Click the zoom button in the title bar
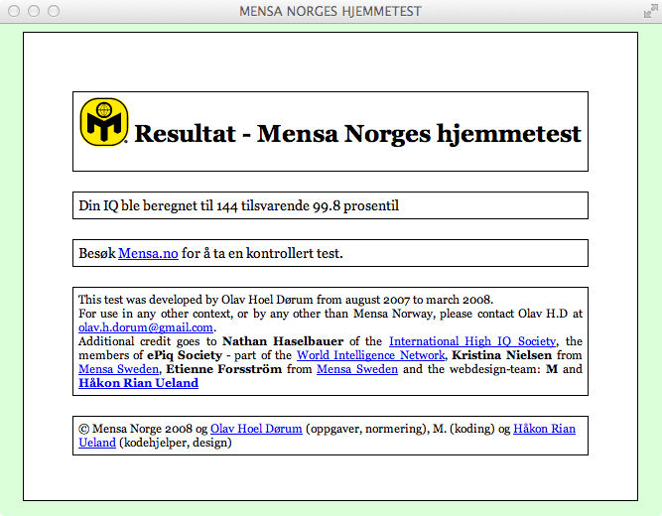Image resolution: width=662 pixels, height=516 pixels. (54, 11)
